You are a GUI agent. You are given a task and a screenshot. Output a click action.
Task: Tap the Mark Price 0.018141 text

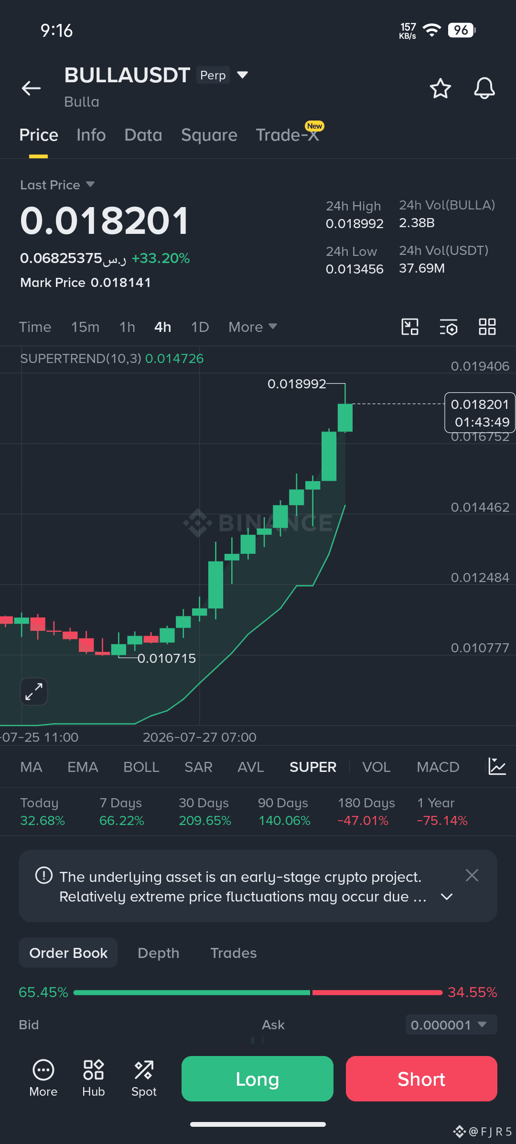coord(86,283)
